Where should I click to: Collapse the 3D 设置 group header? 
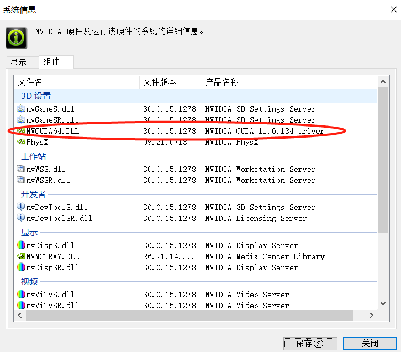point(35,96)
